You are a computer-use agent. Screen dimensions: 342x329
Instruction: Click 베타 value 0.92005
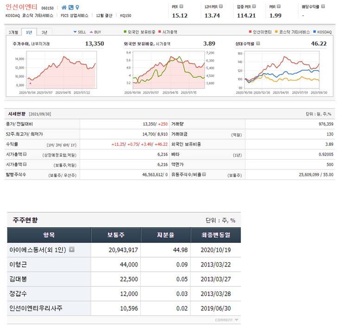326,155
